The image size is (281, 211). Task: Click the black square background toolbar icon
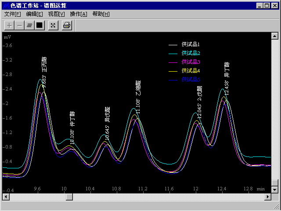click(40, 25)
